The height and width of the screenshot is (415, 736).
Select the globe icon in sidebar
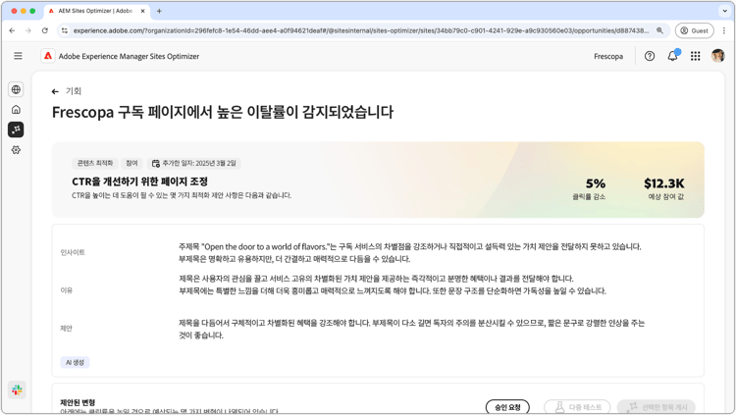(x=16, y=89)
